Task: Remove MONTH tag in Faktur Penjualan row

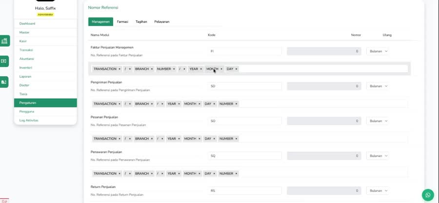Action: point(221,69)
